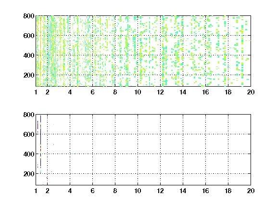Select the 600 tick label of lower plot

(x=29, y=134)
